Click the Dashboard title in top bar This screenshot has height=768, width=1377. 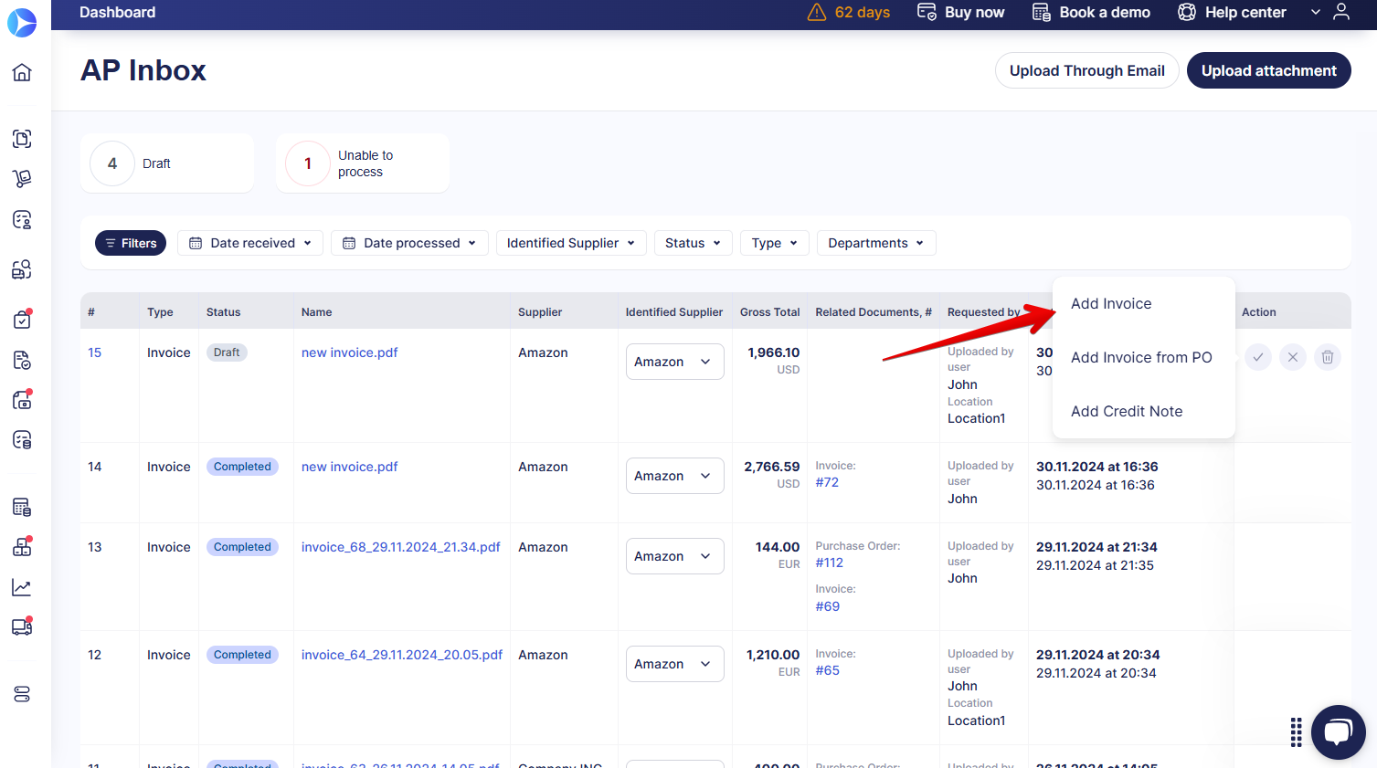click(x=118, y=12)
